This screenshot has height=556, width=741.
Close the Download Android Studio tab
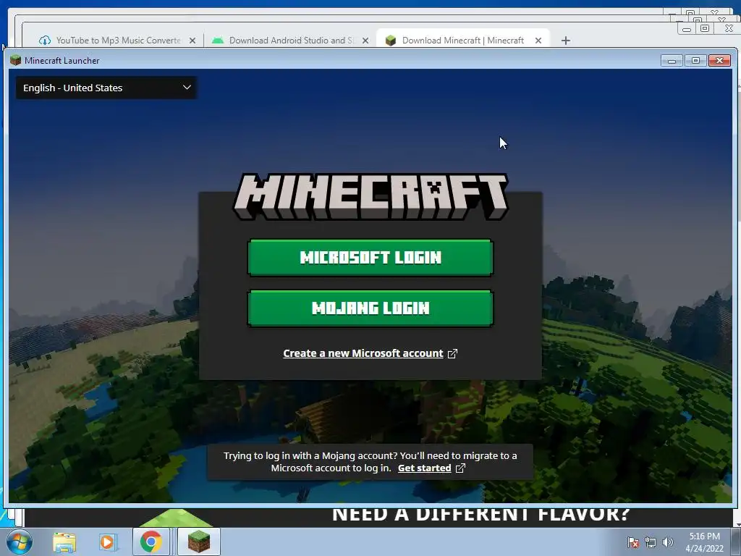point(365,41)
